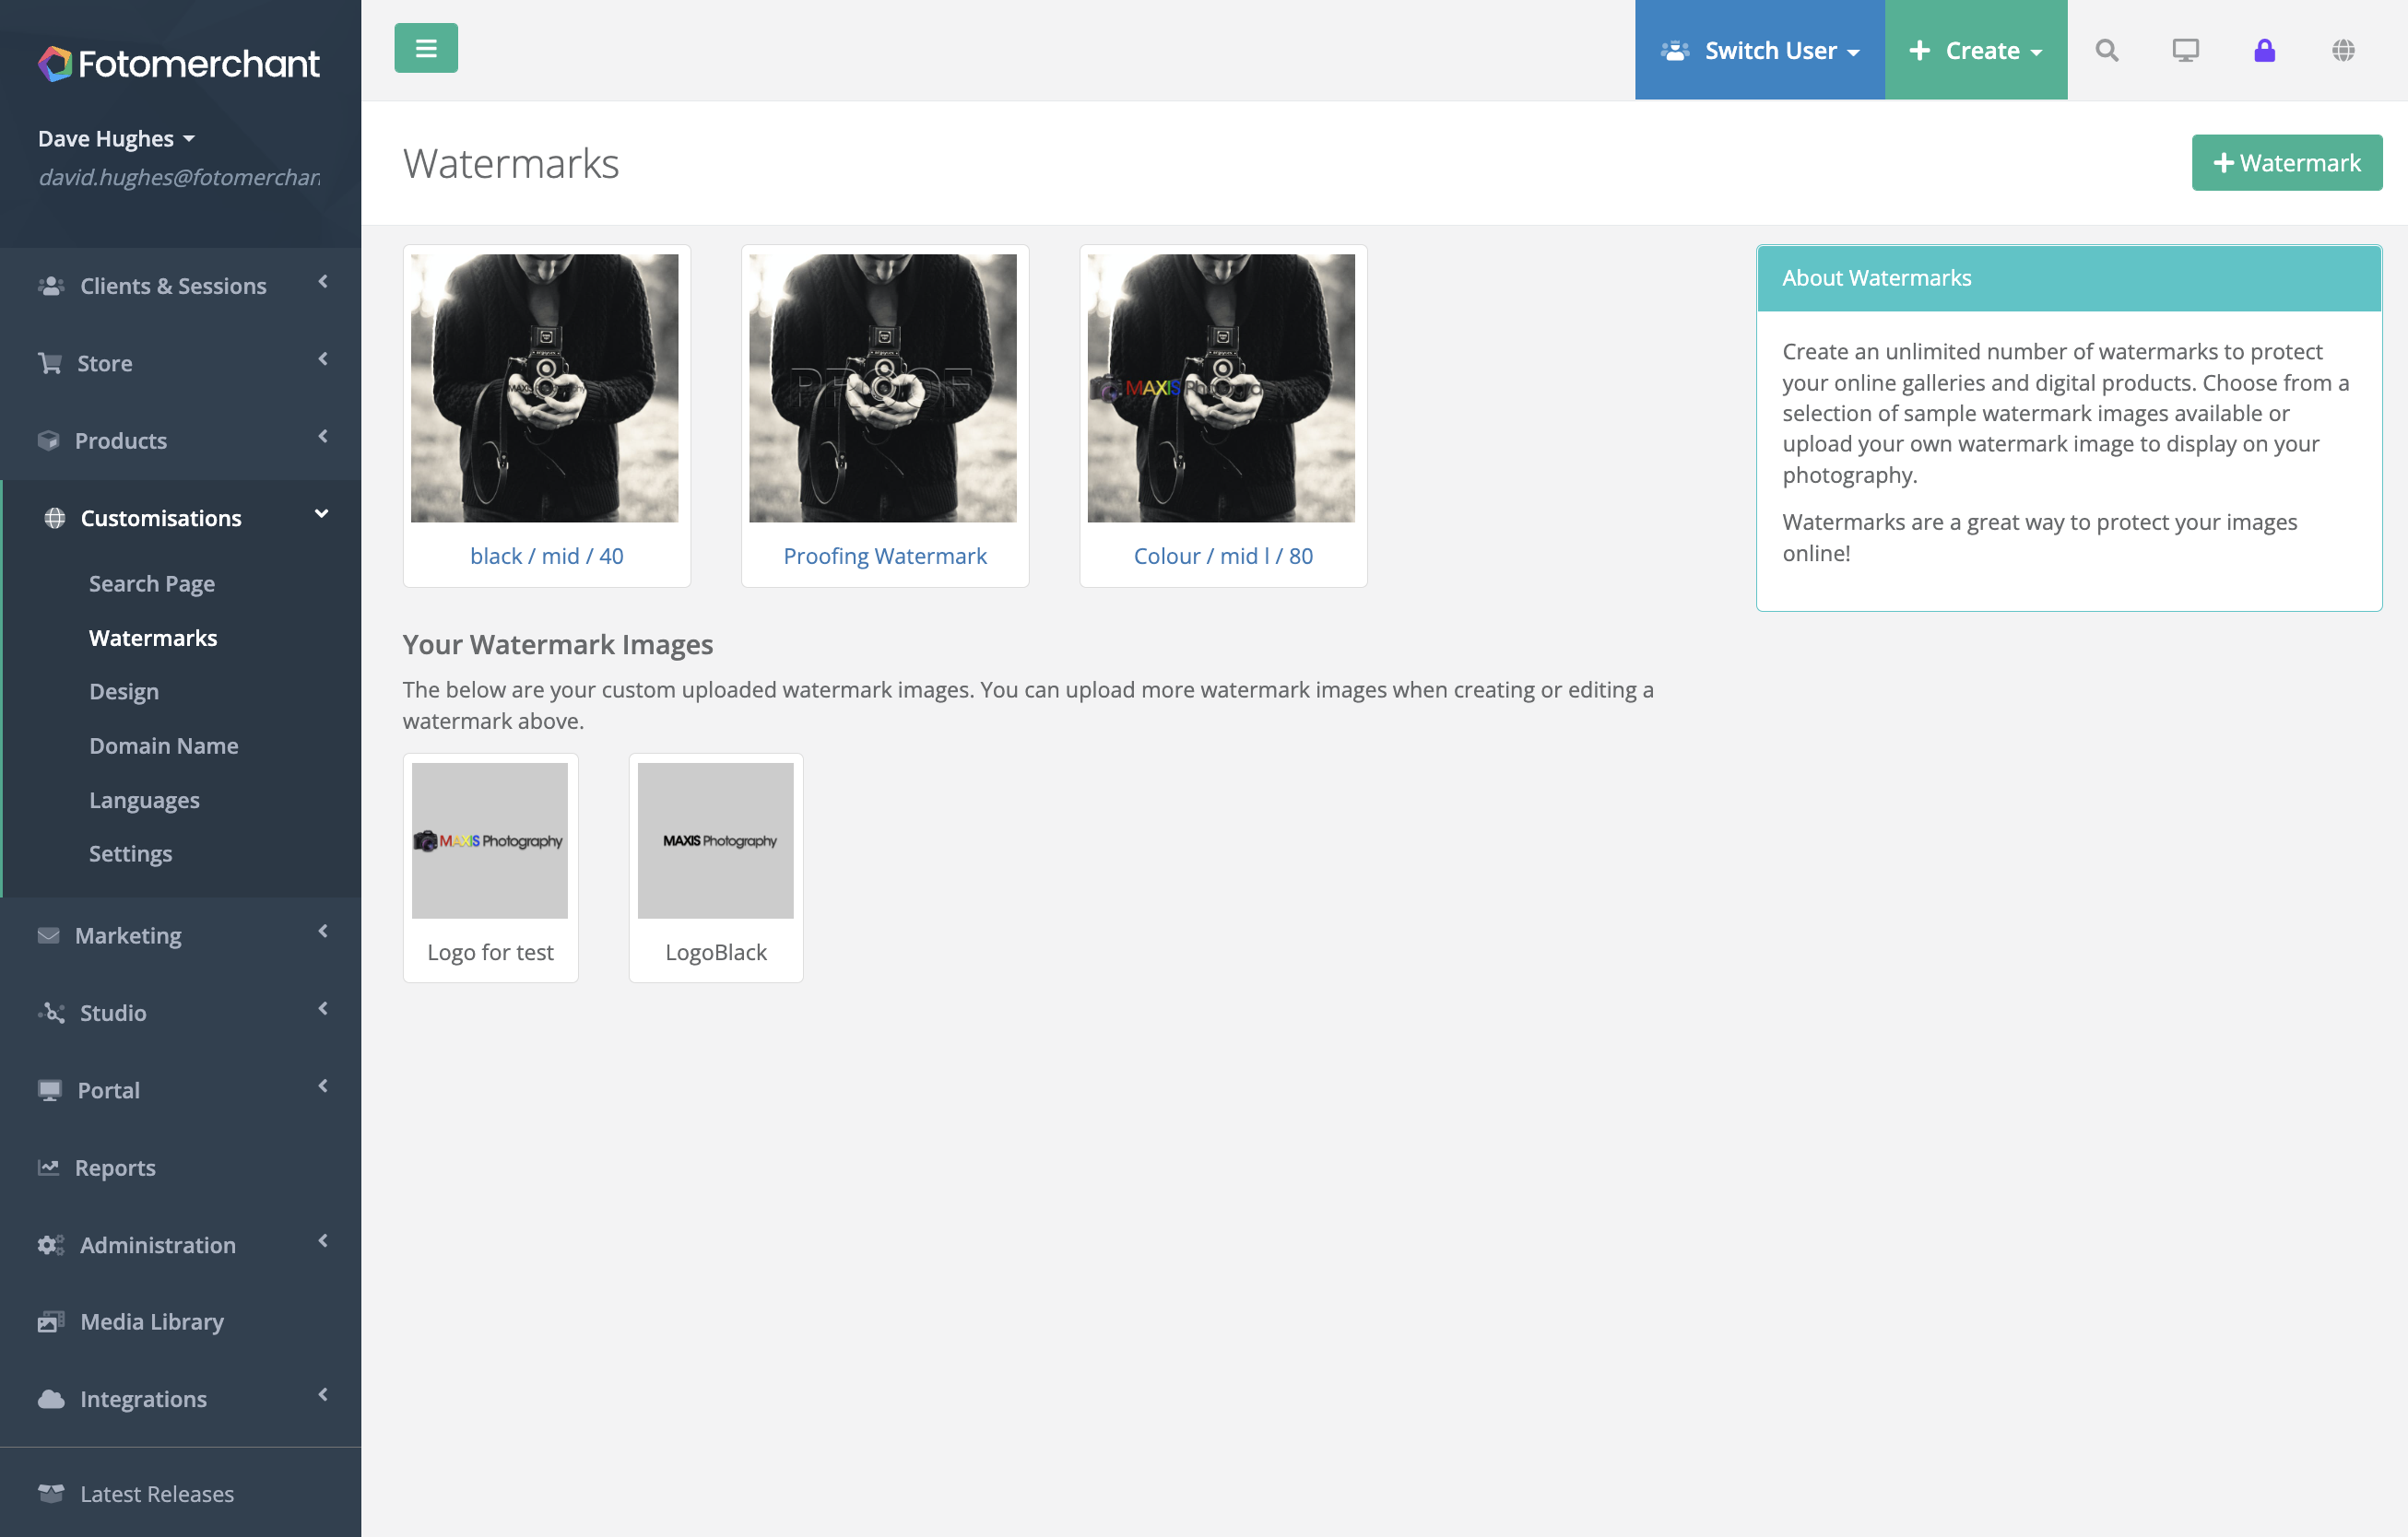This screenshot has height=1537, width=2408.
Task: Click the Integrations cloud icon
Action: pyautogui.click(x=51, y=1399)
